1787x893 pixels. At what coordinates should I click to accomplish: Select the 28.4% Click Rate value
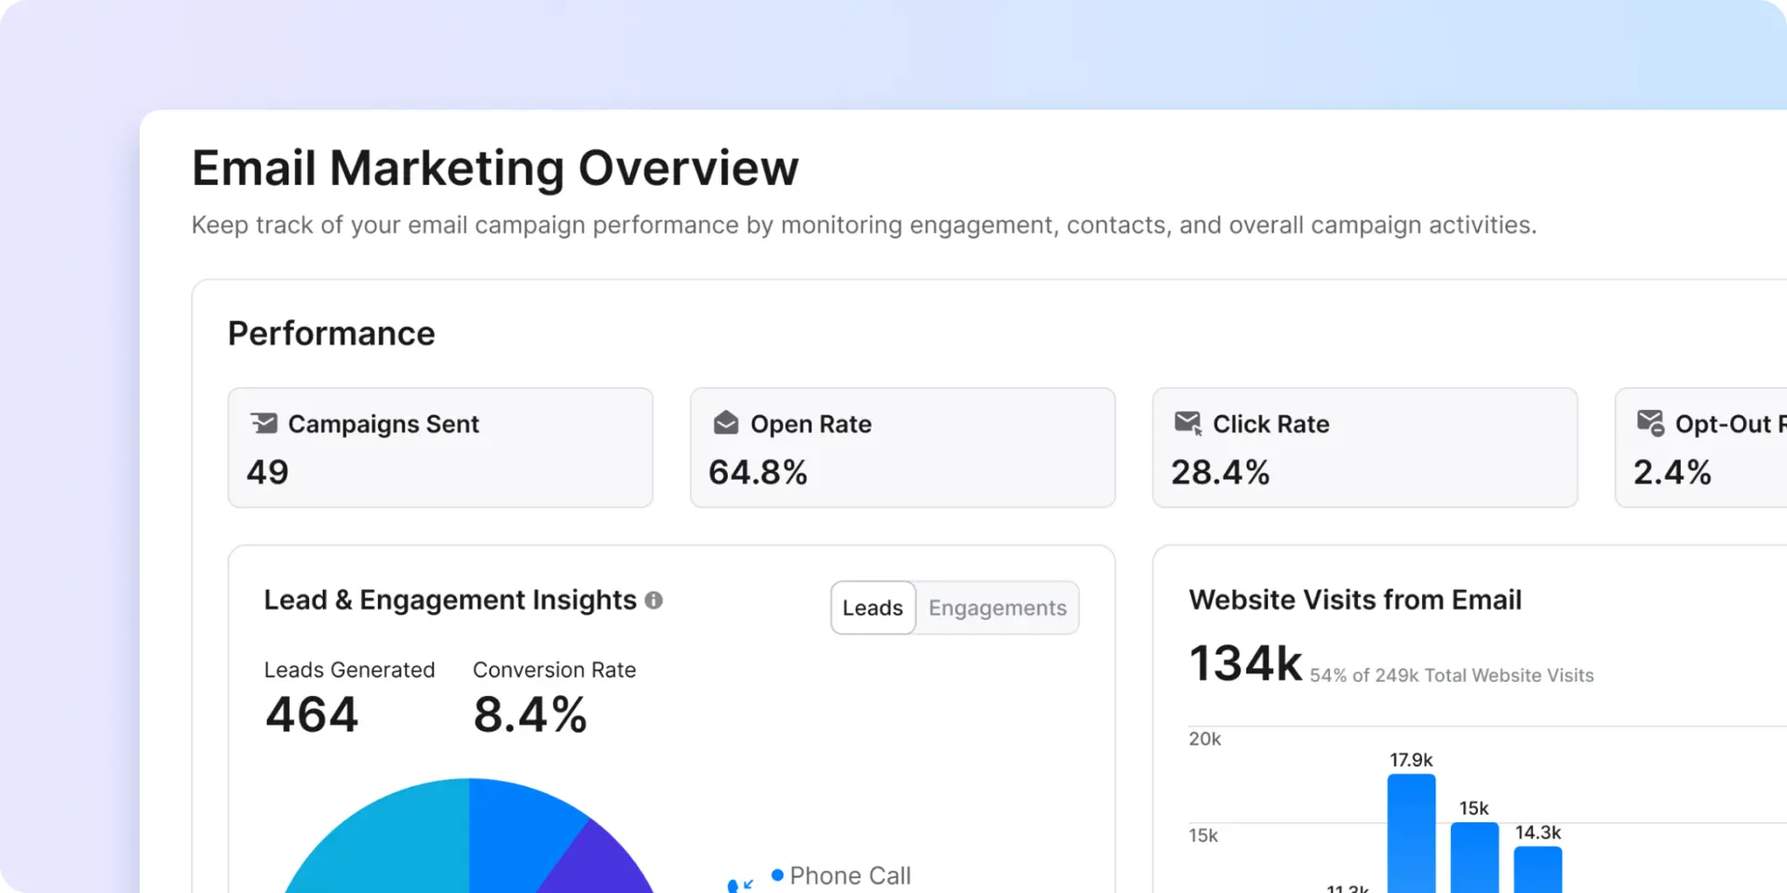pyautogui.click(x=1220, y=473)
